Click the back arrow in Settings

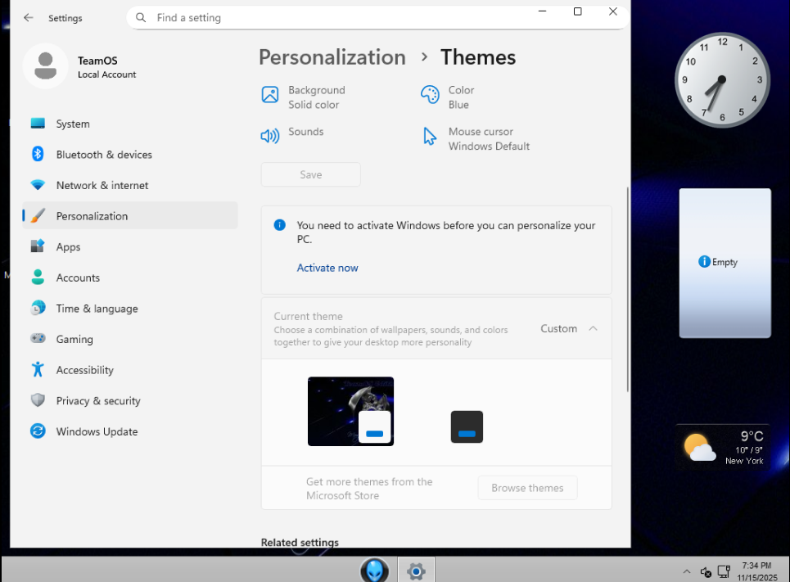[29, 17]
